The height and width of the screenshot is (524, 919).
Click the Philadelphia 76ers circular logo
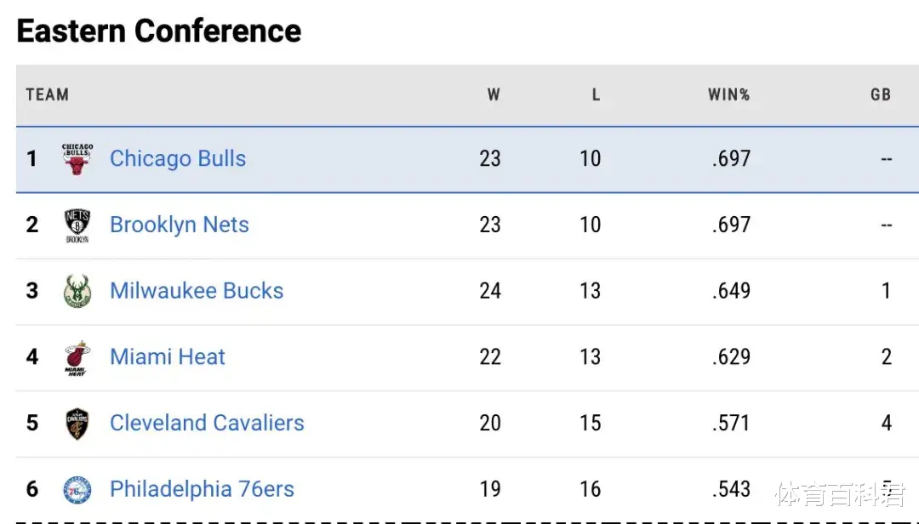77,490
